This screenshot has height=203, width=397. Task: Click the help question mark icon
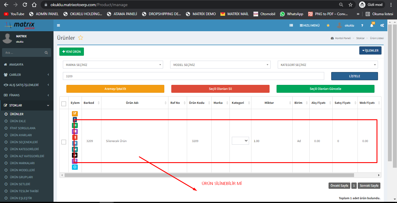[362, 26]
